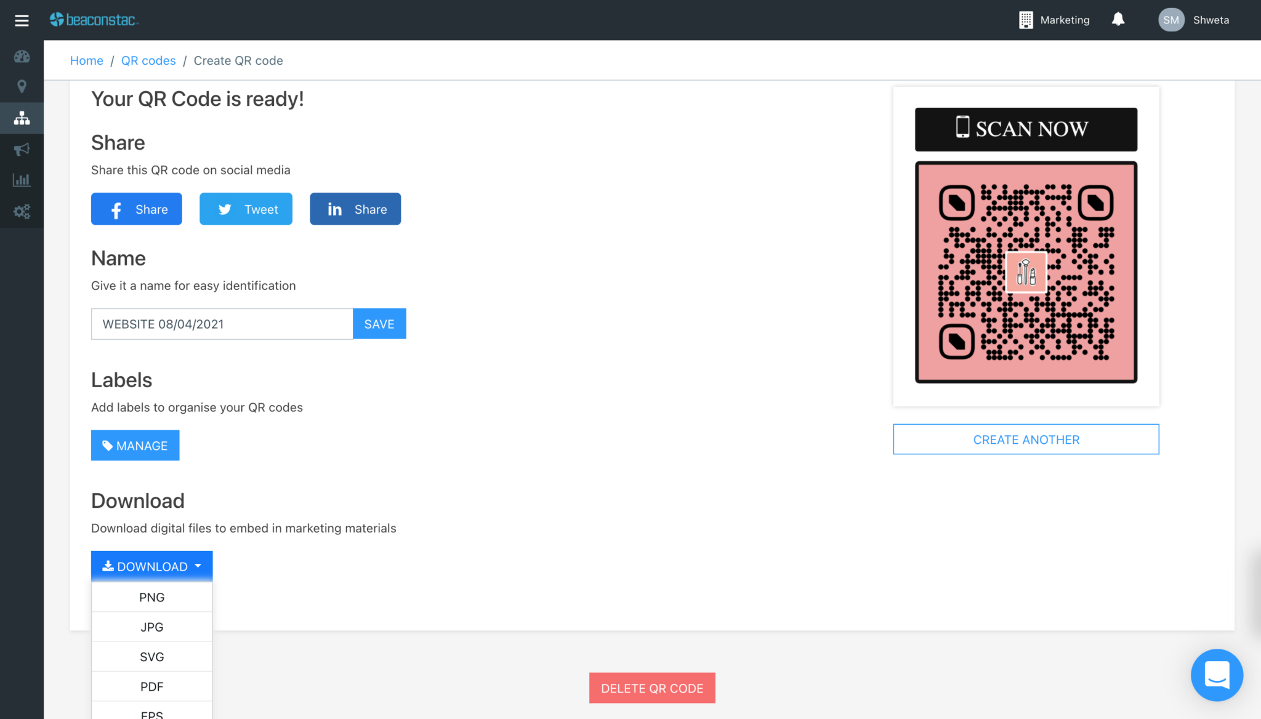1261x719 pixels.
Task: Click the notification bell icon
Action: coord(1118,19)
